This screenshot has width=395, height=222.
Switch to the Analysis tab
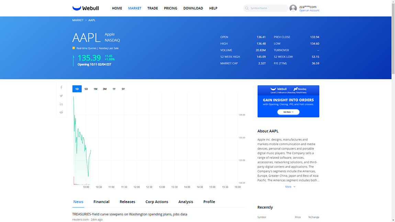pos(186,202)
